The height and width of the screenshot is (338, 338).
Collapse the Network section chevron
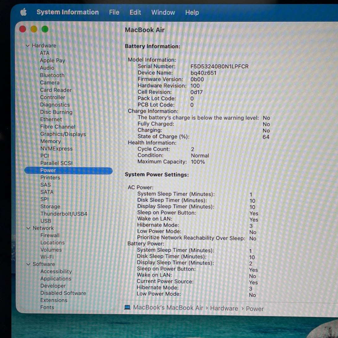(x=28, y=228)
